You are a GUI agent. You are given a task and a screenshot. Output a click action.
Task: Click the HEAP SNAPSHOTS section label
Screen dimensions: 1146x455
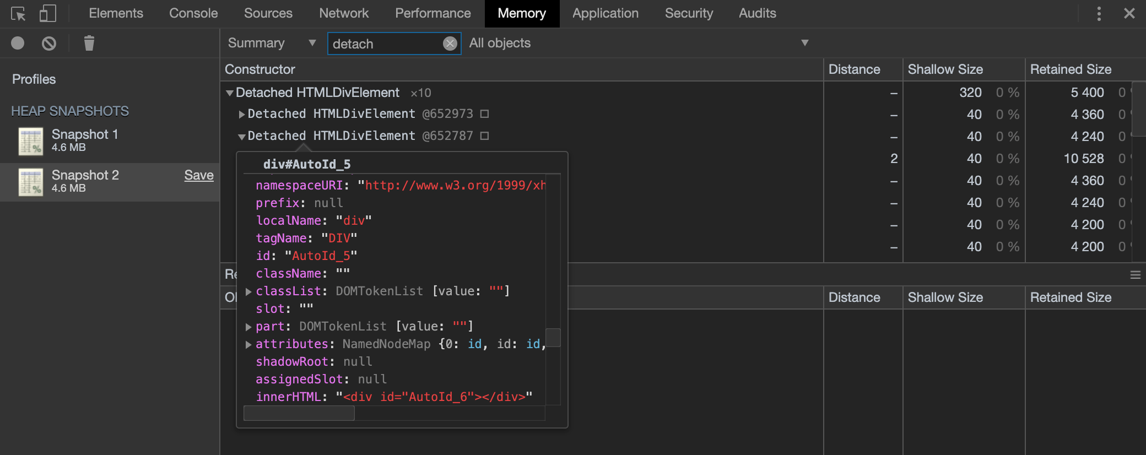(70, 111)
